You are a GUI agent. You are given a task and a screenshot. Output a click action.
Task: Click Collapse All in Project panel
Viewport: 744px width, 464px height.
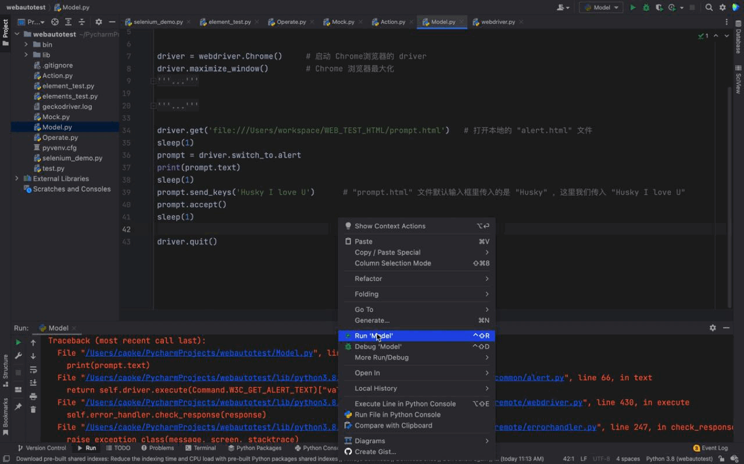point(81,22)
